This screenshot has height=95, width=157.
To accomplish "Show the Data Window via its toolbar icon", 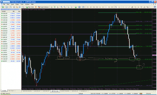I will pos(14,7).
